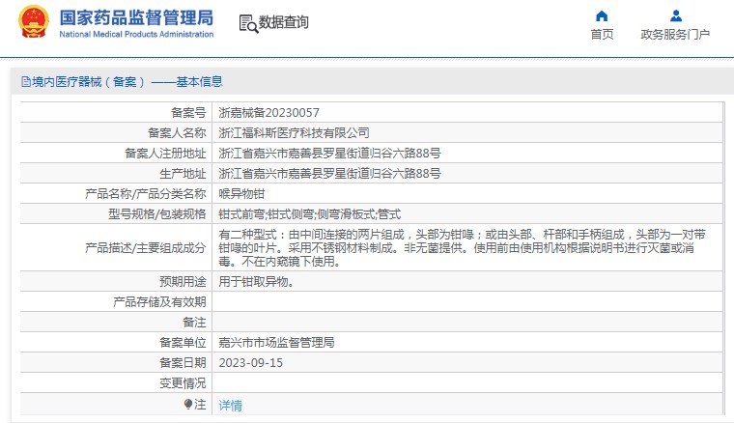Click the model spec value 钳式前弯;钳式侧弯
Screen dimensions: 734x423
point(309,214)
